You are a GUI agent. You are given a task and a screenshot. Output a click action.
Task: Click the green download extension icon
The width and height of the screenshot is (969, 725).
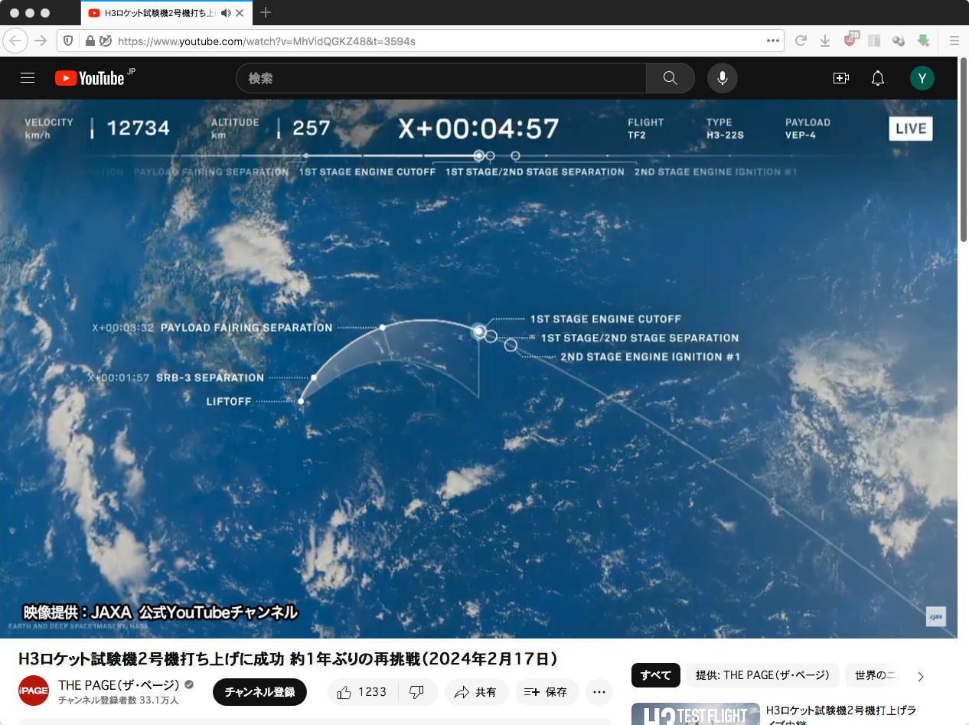(x=923, y=41)
